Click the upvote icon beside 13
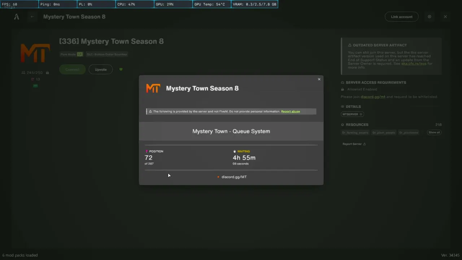 [32, 79]
